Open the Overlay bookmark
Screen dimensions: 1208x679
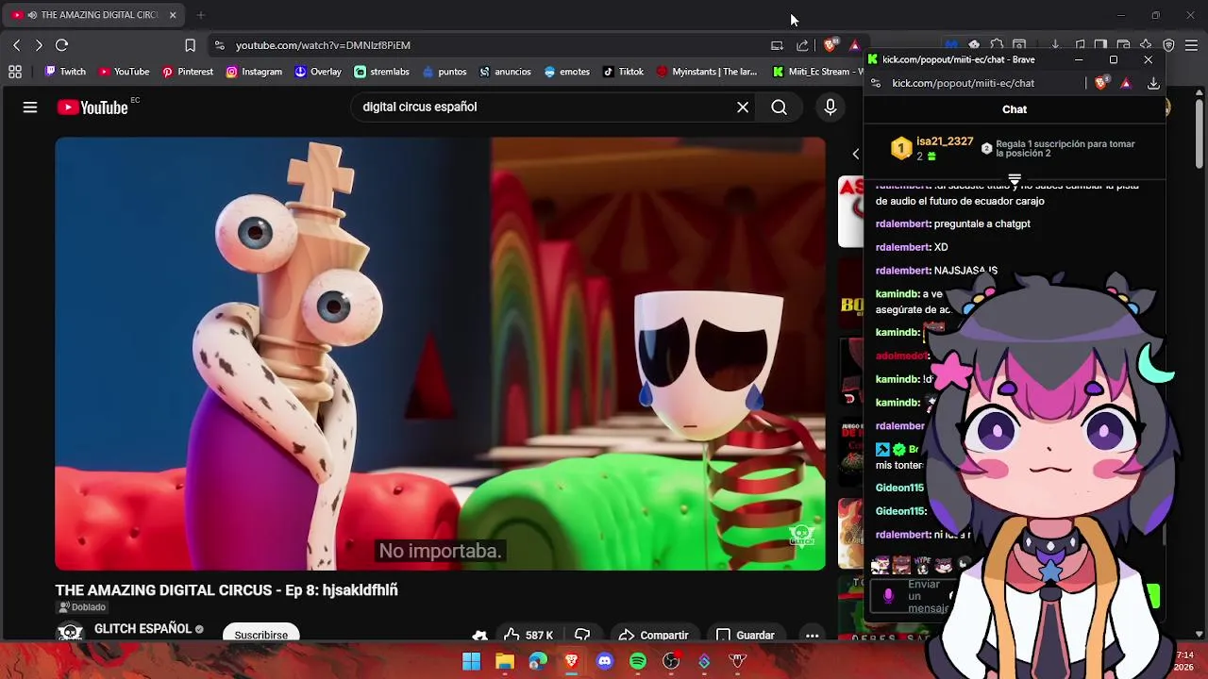(318, 72)
